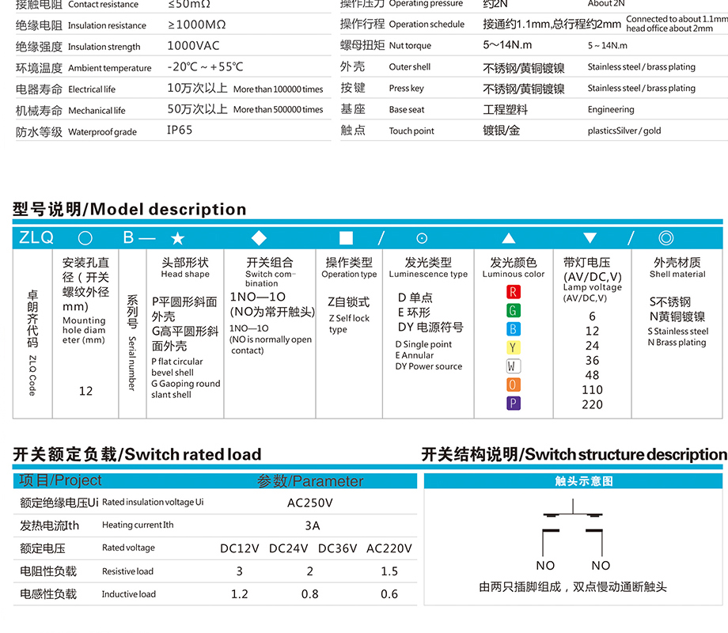Screen dimensions: 728x633
Task: Select the white W luminous color swatch
Action: 513,366
